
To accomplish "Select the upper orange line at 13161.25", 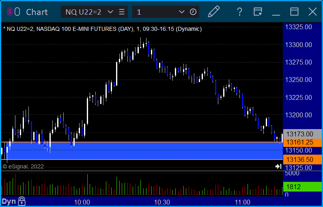I will click(142, 142).
